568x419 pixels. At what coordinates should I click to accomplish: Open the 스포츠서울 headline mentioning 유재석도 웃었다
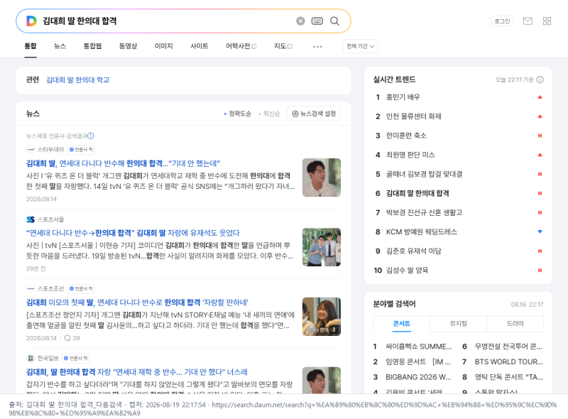tap(133, 233)
